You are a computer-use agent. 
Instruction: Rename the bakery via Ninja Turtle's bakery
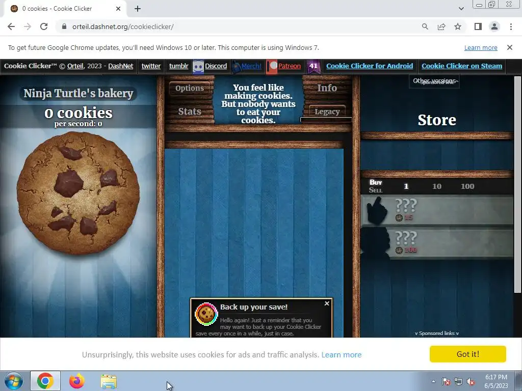[x=78, y=94]
